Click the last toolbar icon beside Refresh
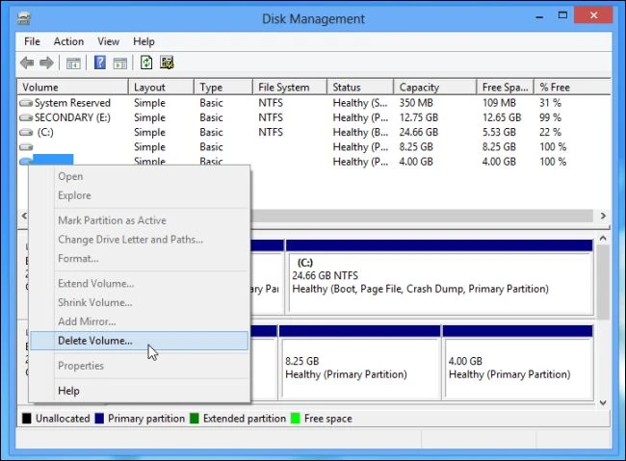This screenshot has height=461, width=626. [x=167, y=64]
